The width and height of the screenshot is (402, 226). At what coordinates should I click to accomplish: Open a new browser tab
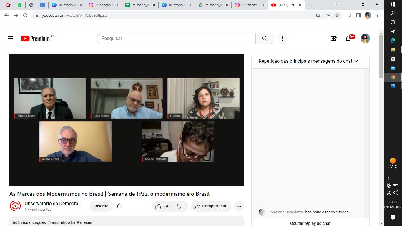pyautogui.click(x=311, y=5)
